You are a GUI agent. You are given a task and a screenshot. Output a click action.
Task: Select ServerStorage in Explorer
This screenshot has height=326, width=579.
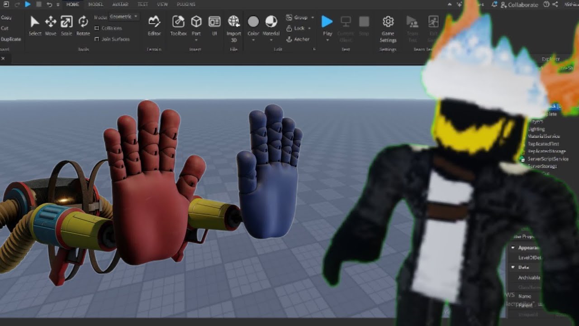pyautogui.click(x=542, y=166)
